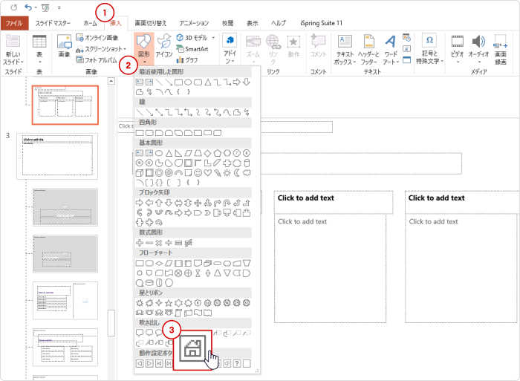Select the heart shape in 基本図形

207,173
